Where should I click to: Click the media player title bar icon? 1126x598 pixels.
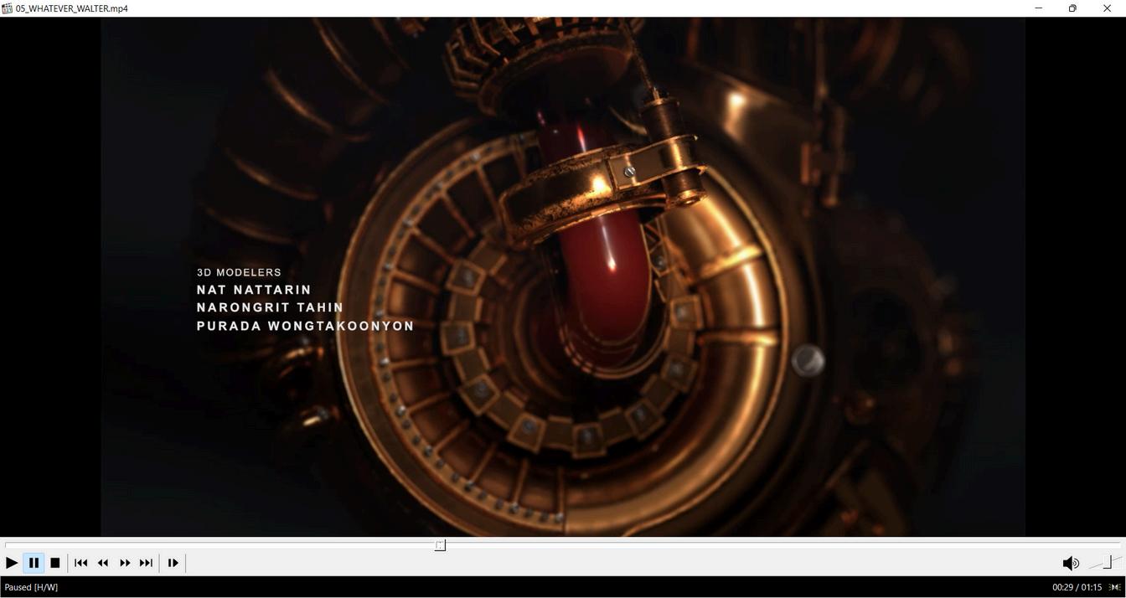8,8
